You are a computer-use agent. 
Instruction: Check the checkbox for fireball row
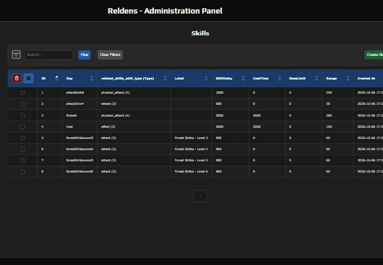point(23,115)
